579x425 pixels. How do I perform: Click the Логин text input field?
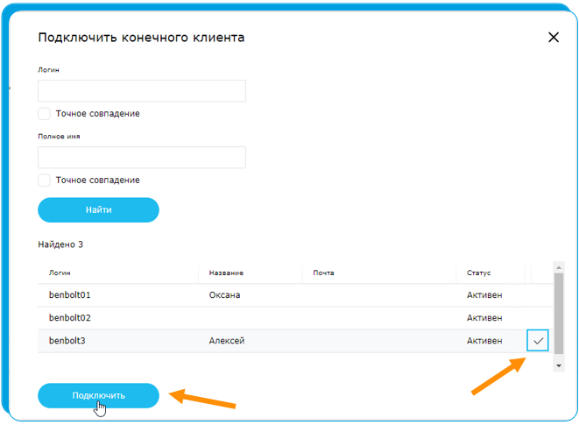[x=142, y=91]
